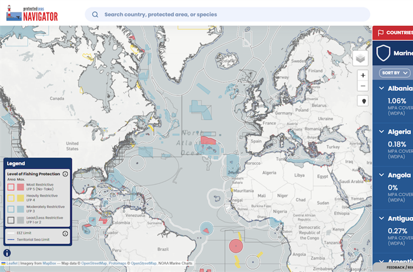Click info icon beside EEZ Limit
This screenshot has height=272, width=413.
tap(65, 234)
